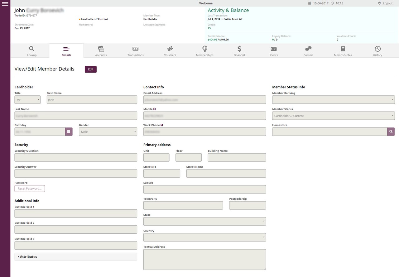Viewport: 399px width, 277px height.
Task: Switch to the History tab
Action: coord(377,51)
